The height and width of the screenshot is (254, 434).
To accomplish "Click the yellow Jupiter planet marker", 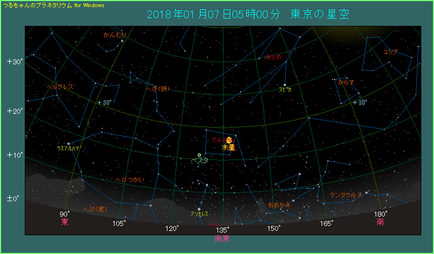I will click(x=229, y=141).
